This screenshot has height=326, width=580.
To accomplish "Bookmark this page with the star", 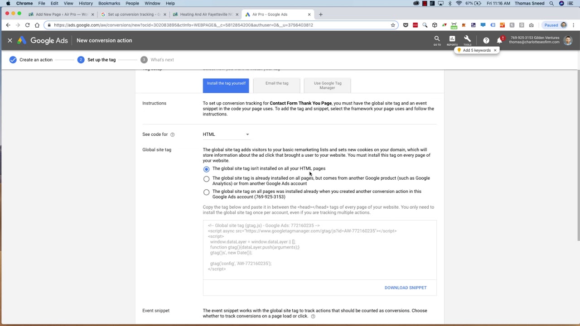I will (x=393, y=25).
